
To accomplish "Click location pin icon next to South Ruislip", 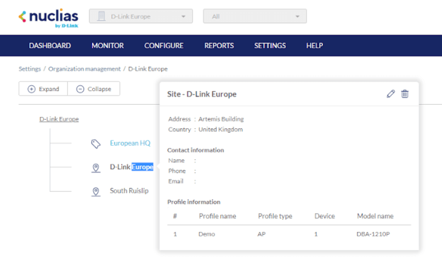I will pyautogui.click(x=96, y=192).
